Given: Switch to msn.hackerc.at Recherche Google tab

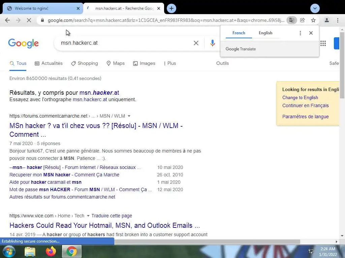Looking at the screenshot, I should (124, 8).
